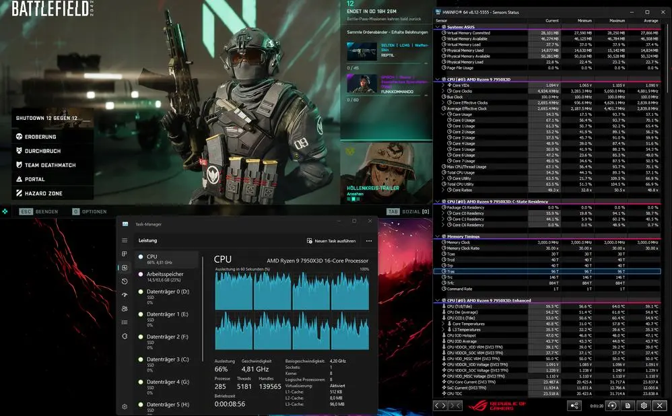This screenshot has height=416, width=672.
Task: Collapse CPU Enhanced sensor group
Action: coord(438,300)
